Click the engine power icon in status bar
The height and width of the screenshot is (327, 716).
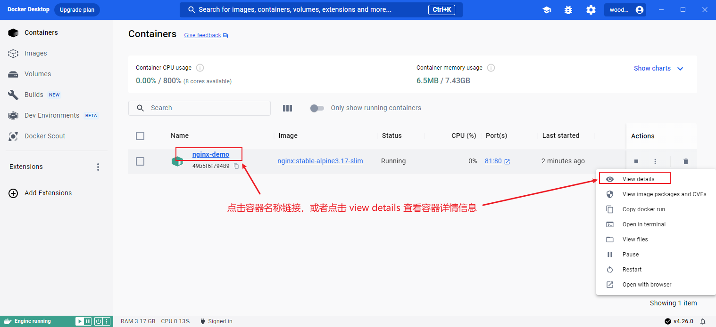click(x=99, y=322)
